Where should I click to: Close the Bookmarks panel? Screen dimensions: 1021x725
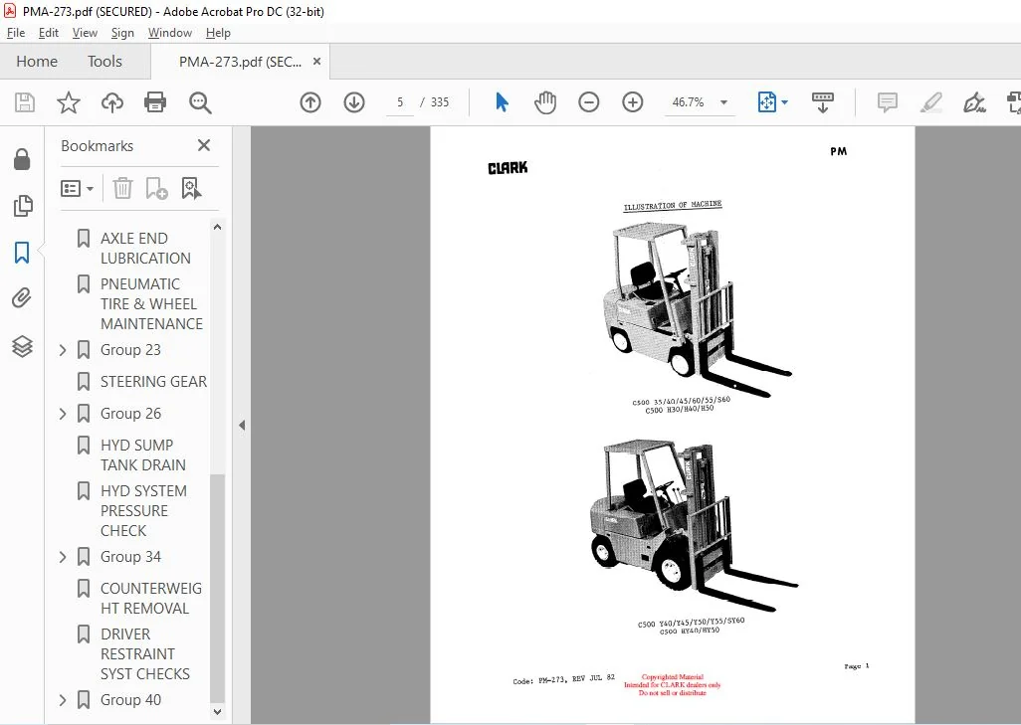(x=204, y=145)
